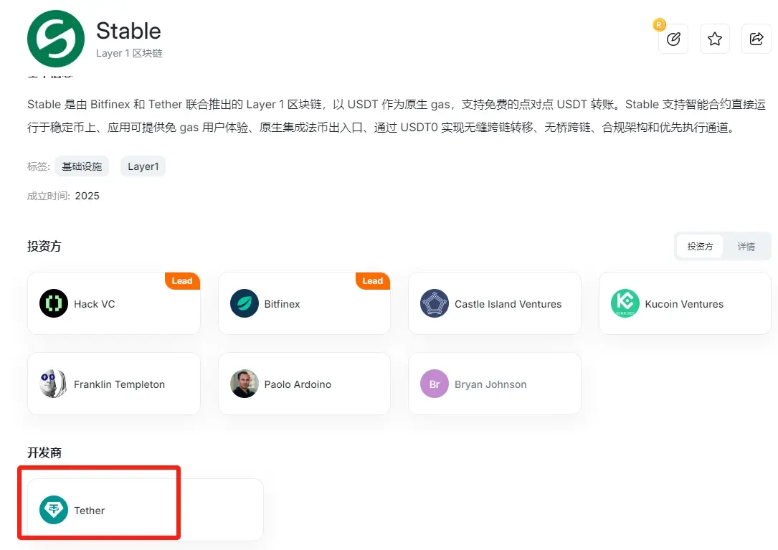Click the 开发商 section heading
This screenshot has width=778, height=550.
[x=44, y=452]
